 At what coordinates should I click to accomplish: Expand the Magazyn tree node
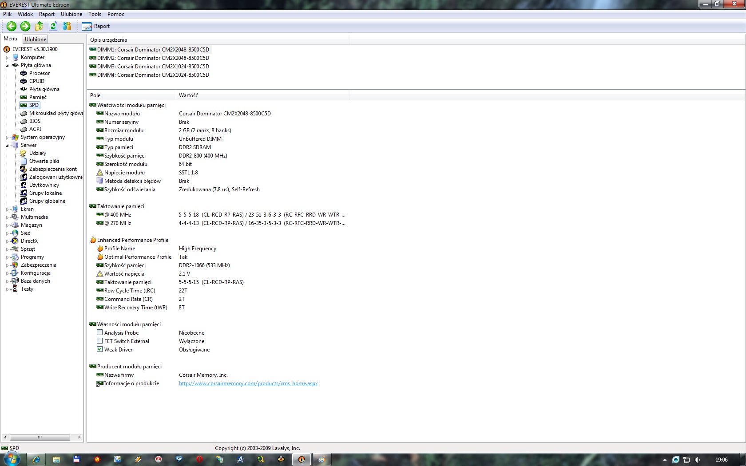pos(7,225)
